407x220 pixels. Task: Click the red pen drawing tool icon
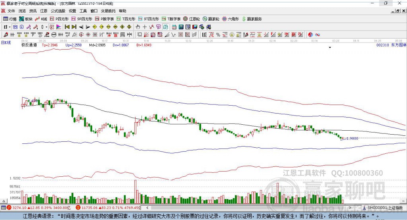tap(6, 35)
